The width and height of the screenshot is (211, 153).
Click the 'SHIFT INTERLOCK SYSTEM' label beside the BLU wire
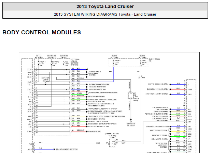tap(158, 84)
